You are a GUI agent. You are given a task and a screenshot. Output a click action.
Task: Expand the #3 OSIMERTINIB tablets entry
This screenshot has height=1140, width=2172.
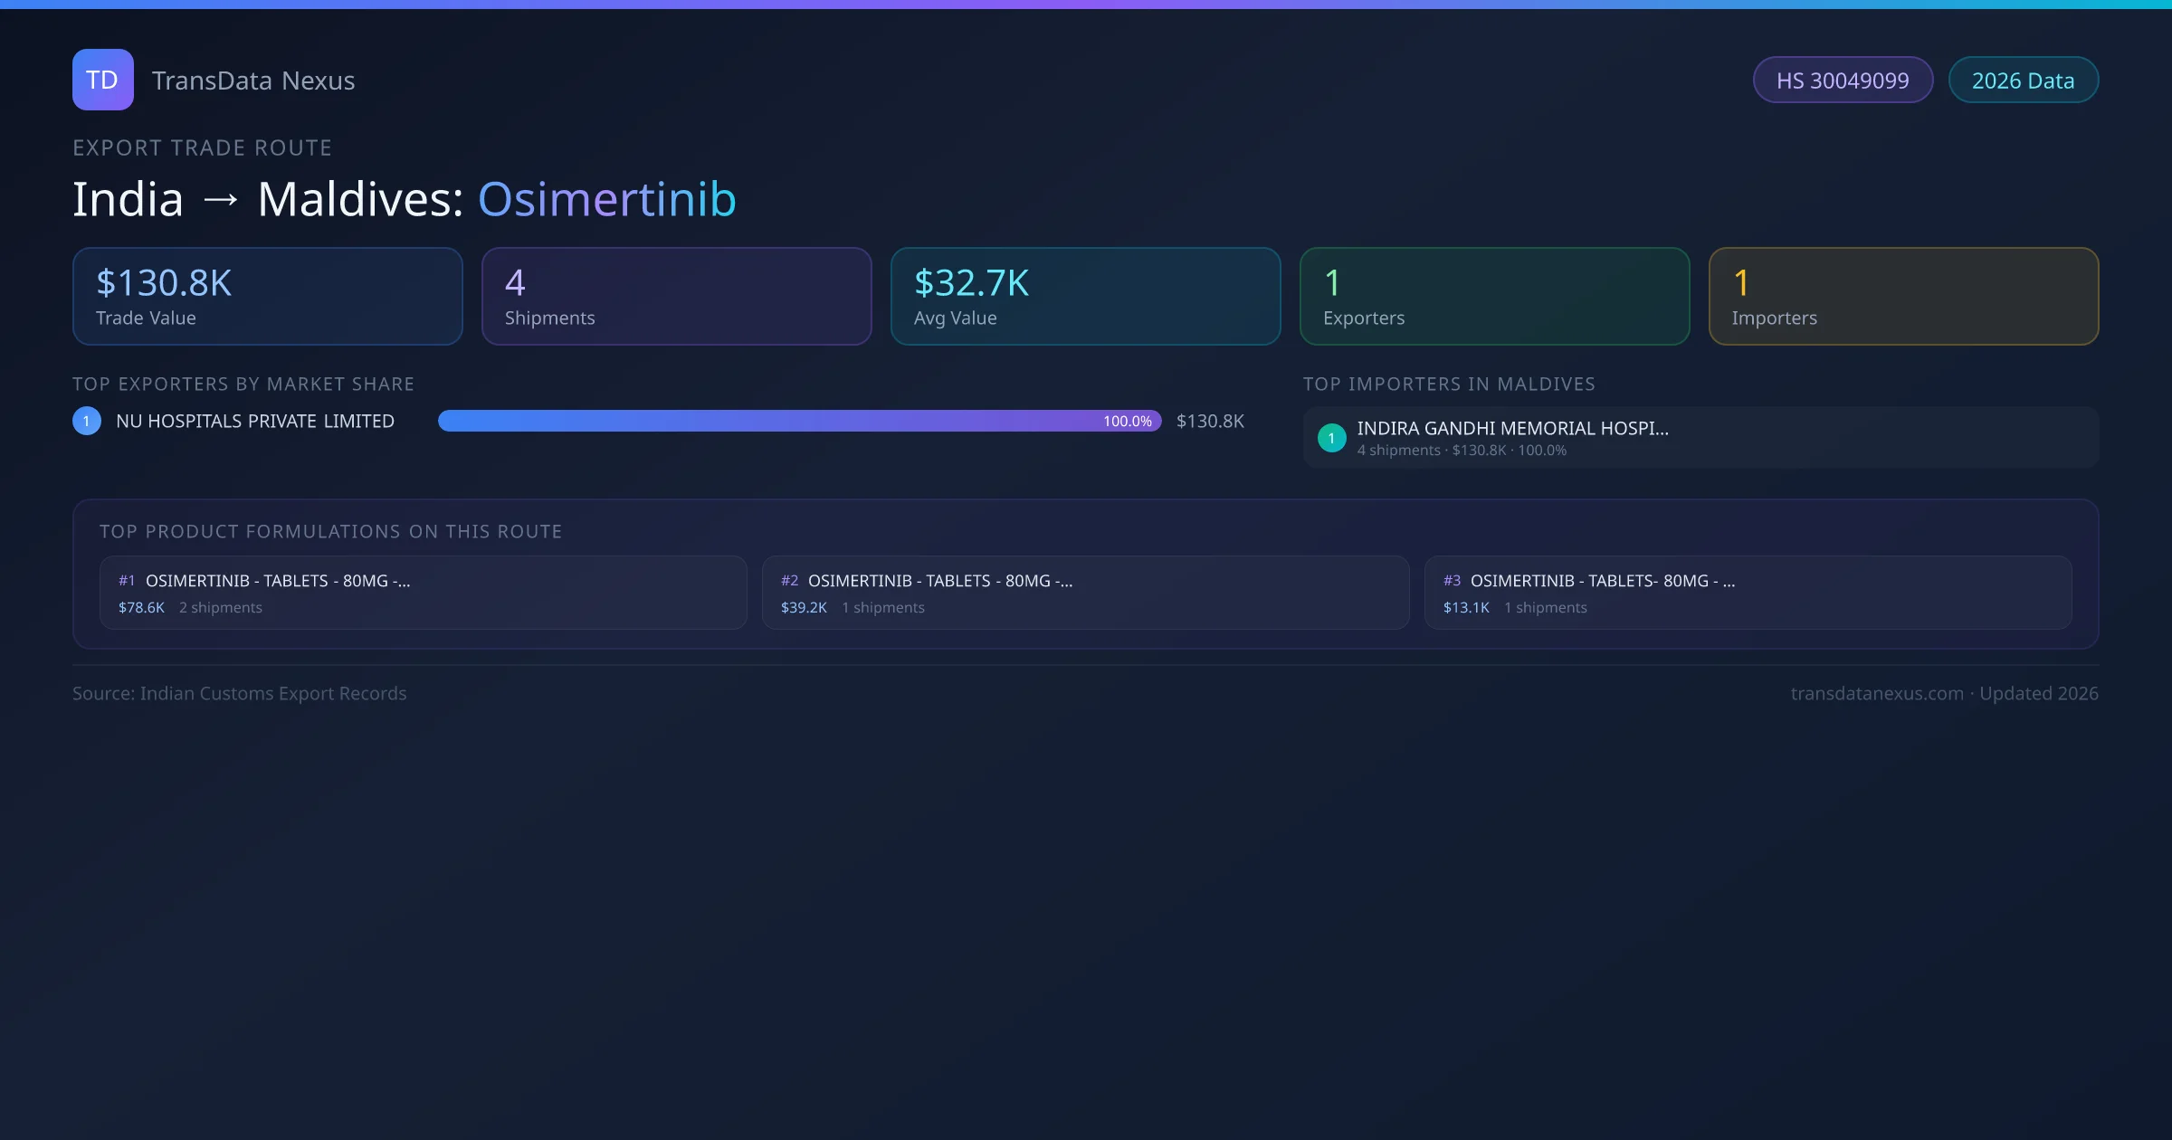tap(1604, 580)
